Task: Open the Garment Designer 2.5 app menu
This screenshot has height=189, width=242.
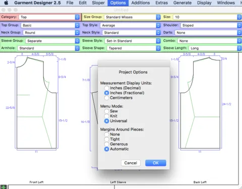Action: 37,3
